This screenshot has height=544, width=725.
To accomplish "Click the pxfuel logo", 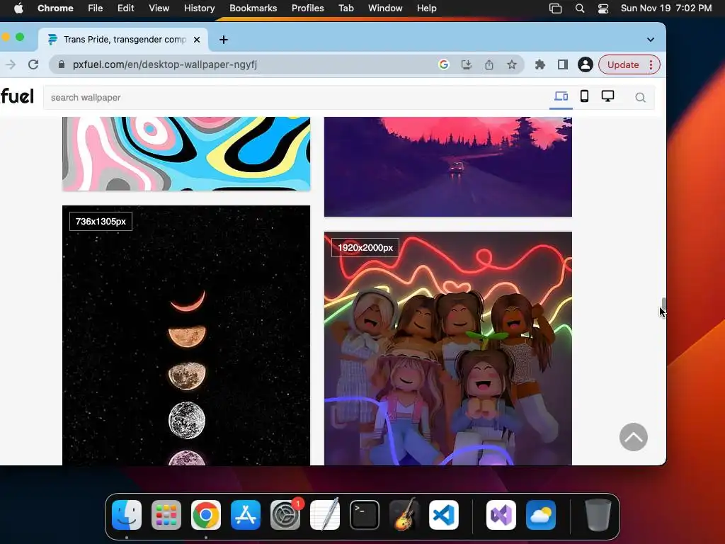I will (17, 96).
